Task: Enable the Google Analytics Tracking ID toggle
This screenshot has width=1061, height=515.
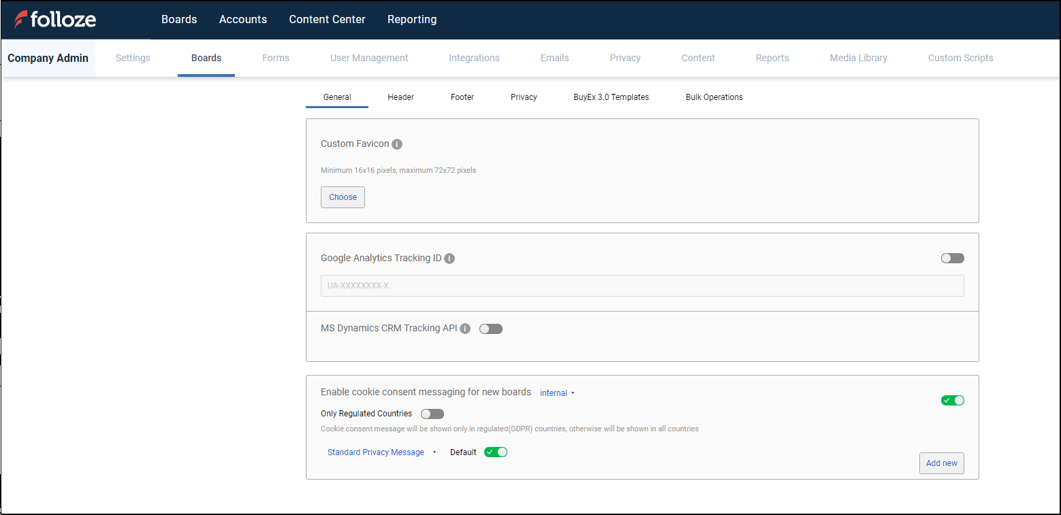Action: coord(952,259)
